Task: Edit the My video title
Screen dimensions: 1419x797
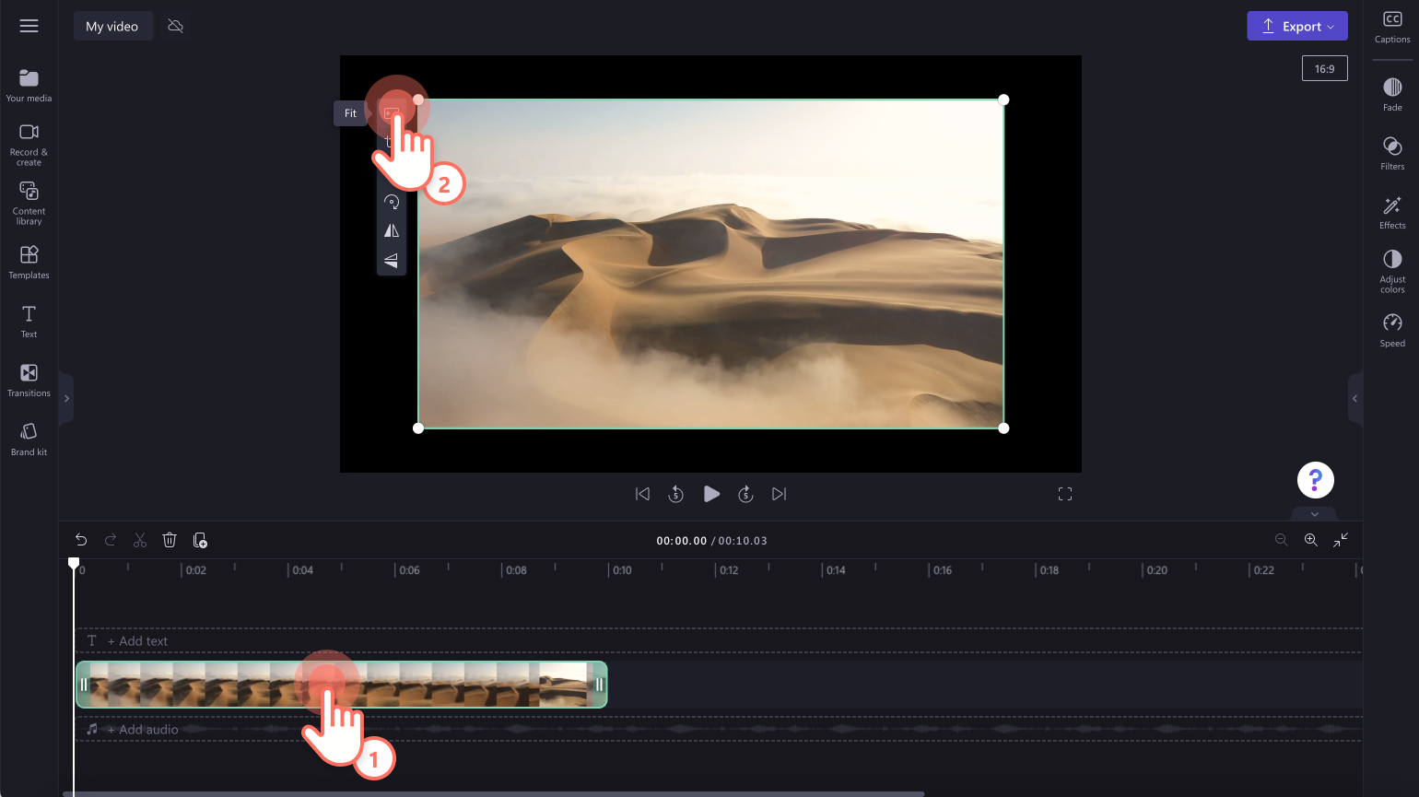Action: 112,26
